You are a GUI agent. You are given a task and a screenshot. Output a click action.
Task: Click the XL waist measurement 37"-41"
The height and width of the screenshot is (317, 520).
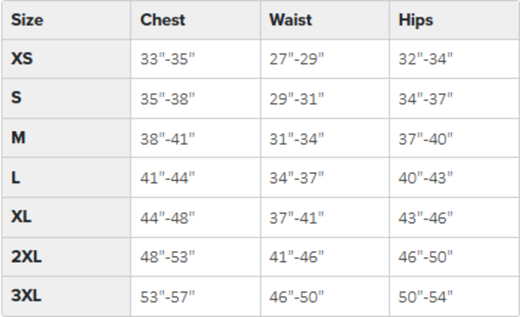pyautogui.click(x=296, y=217)
